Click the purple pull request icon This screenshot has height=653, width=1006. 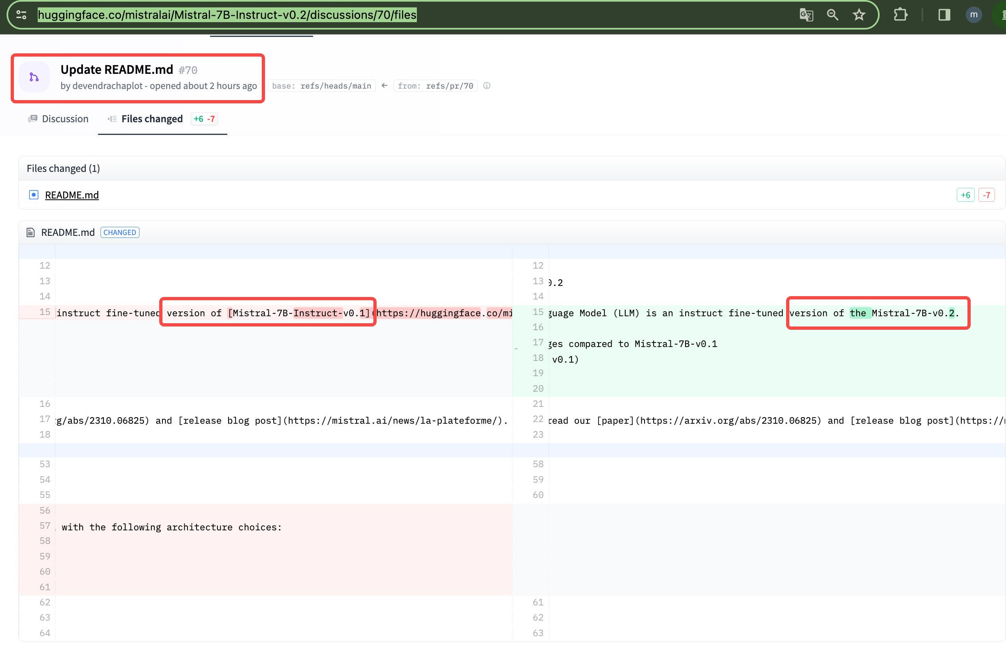coord(34,77)
